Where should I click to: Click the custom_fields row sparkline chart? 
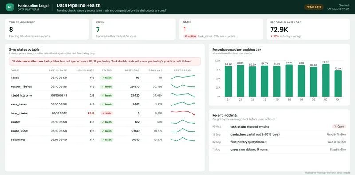183,86
